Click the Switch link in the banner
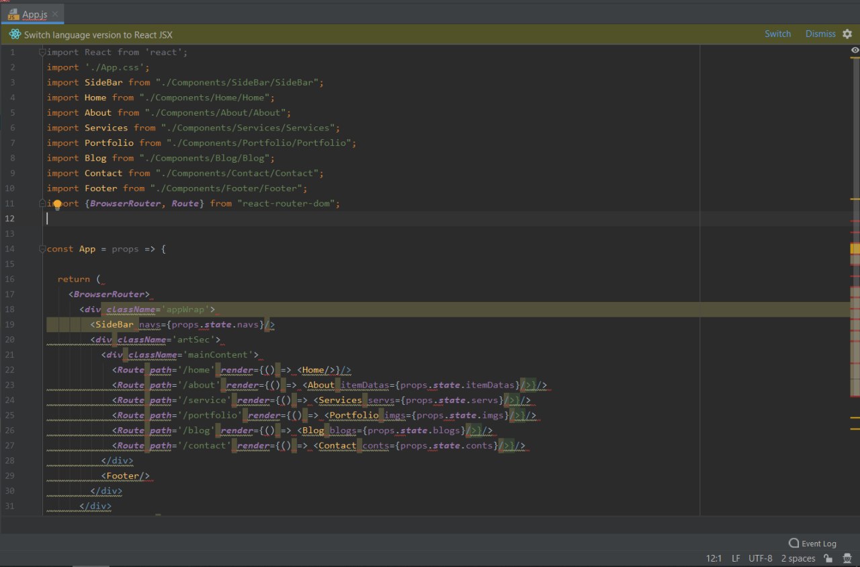The height and width of the screenshot is (567, 860). coord(777,34)
